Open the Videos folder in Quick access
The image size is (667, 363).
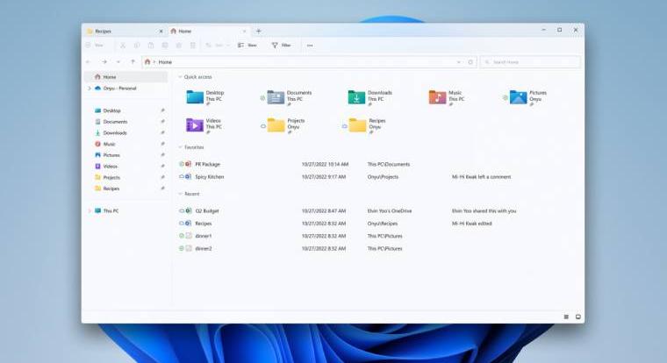[204, 125]
